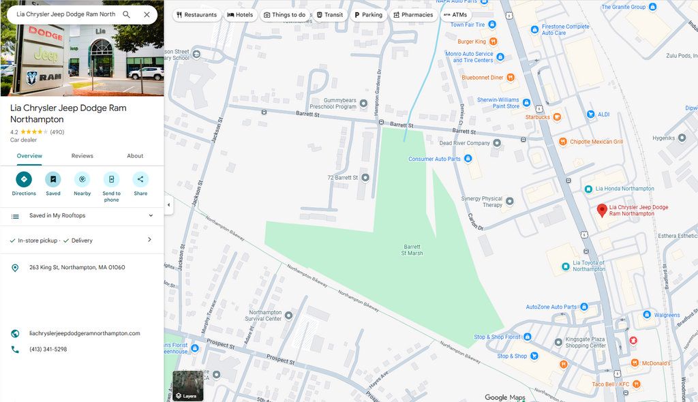Filter map by Things to do
This screenshot has height=402, width=698.
[285, 15]
